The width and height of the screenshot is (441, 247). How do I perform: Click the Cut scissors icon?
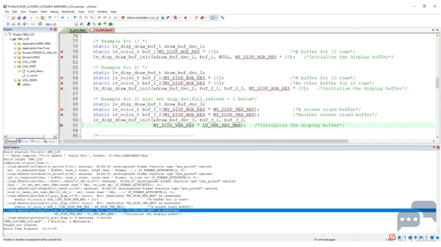pyautogui.click(x=31, y=18)
